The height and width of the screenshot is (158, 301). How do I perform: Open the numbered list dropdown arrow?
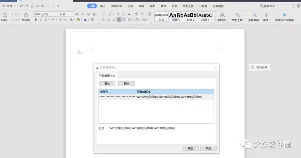coord(113,14)
